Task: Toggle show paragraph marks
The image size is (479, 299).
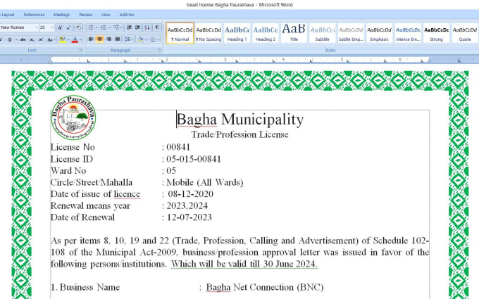Action: [157, 27]
